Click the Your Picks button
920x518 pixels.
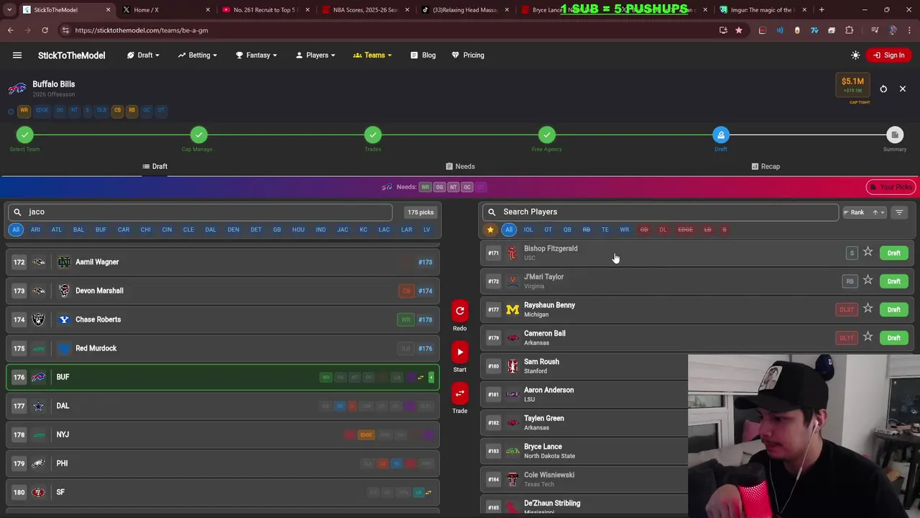point(890,187)
